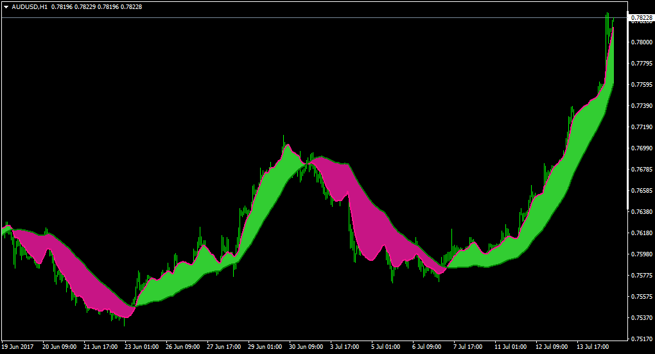This screenshot has height=354, width=655.
Task: Click the OHLC values in chart header
Action: point(96,7)
